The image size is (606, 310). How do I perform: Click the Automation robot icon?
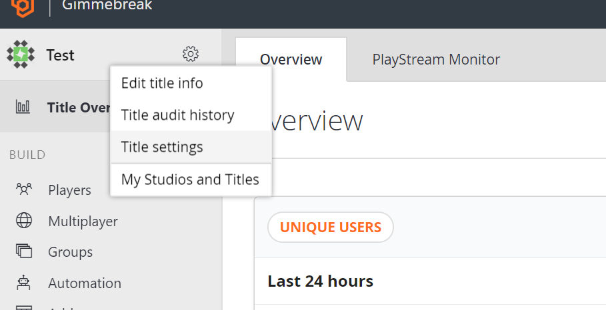click(24, 283)
